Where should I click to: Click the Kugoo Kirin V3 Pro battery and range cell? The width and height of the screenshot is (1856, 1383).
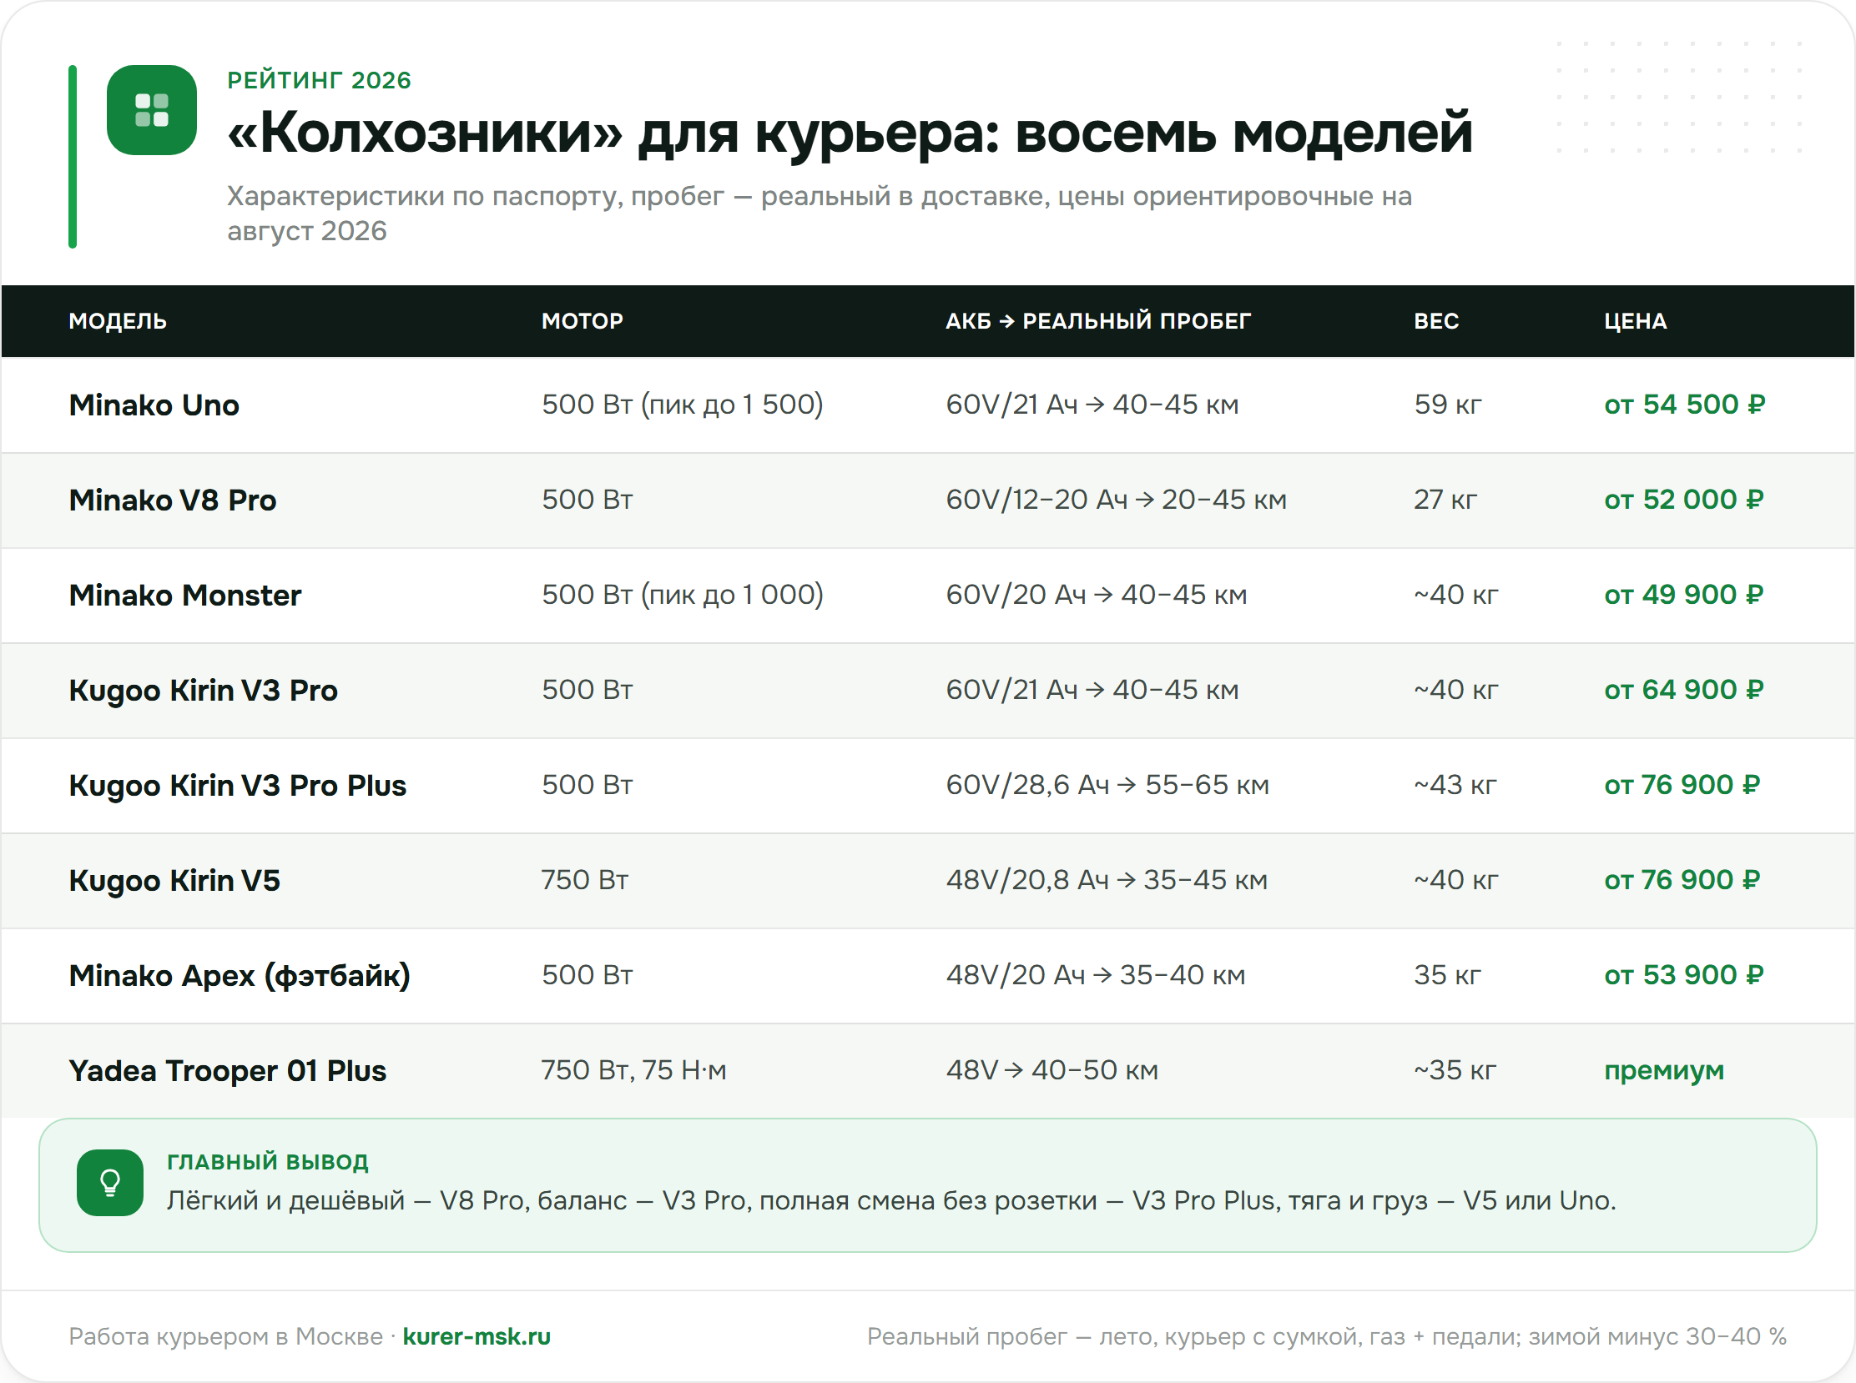click(1092, 690)
